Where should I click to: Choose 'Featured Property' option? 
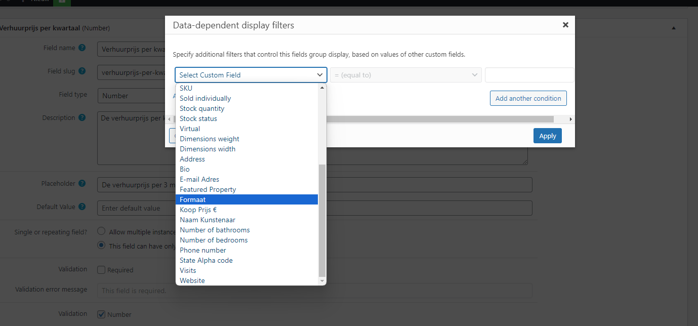tap(247, 189)
